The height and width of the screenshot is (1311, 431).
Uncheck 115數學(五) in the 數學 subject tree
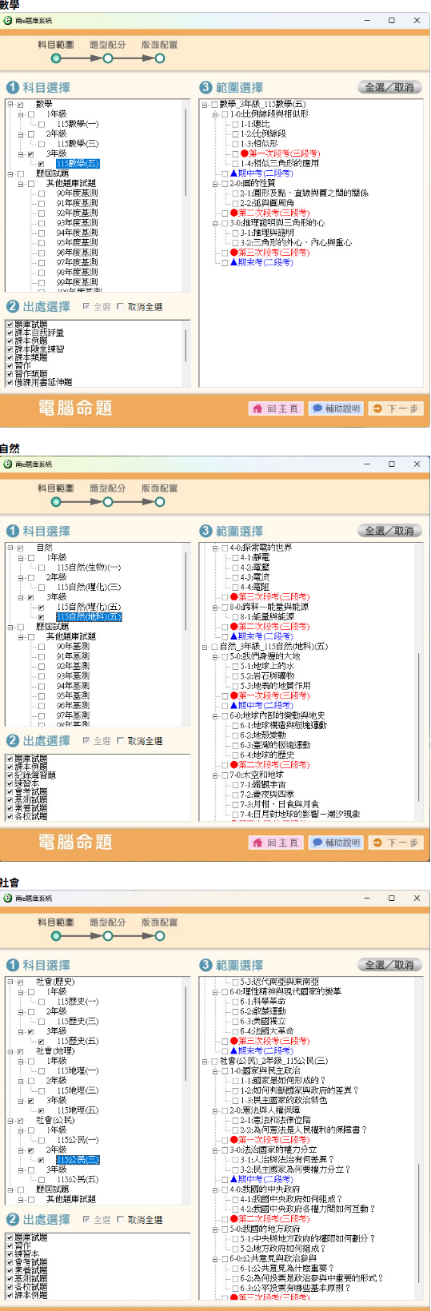42,164
